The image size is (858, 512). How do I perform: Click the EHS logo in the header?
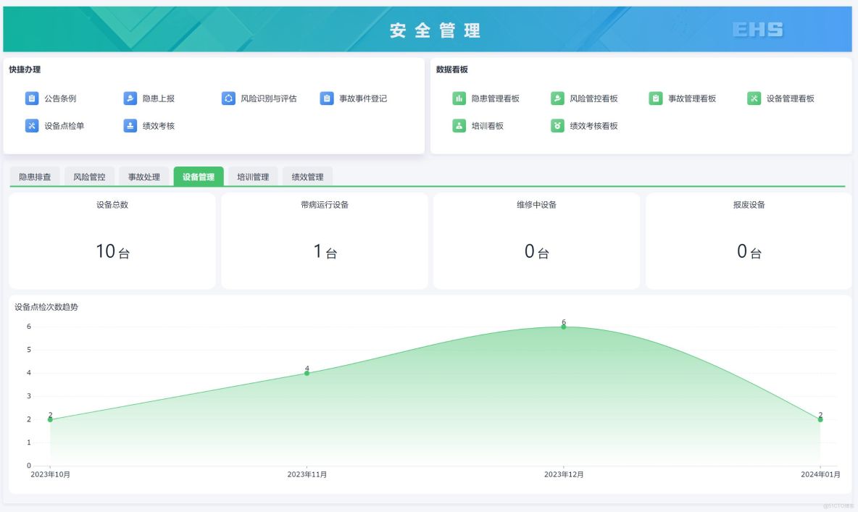tap(759, 30)
